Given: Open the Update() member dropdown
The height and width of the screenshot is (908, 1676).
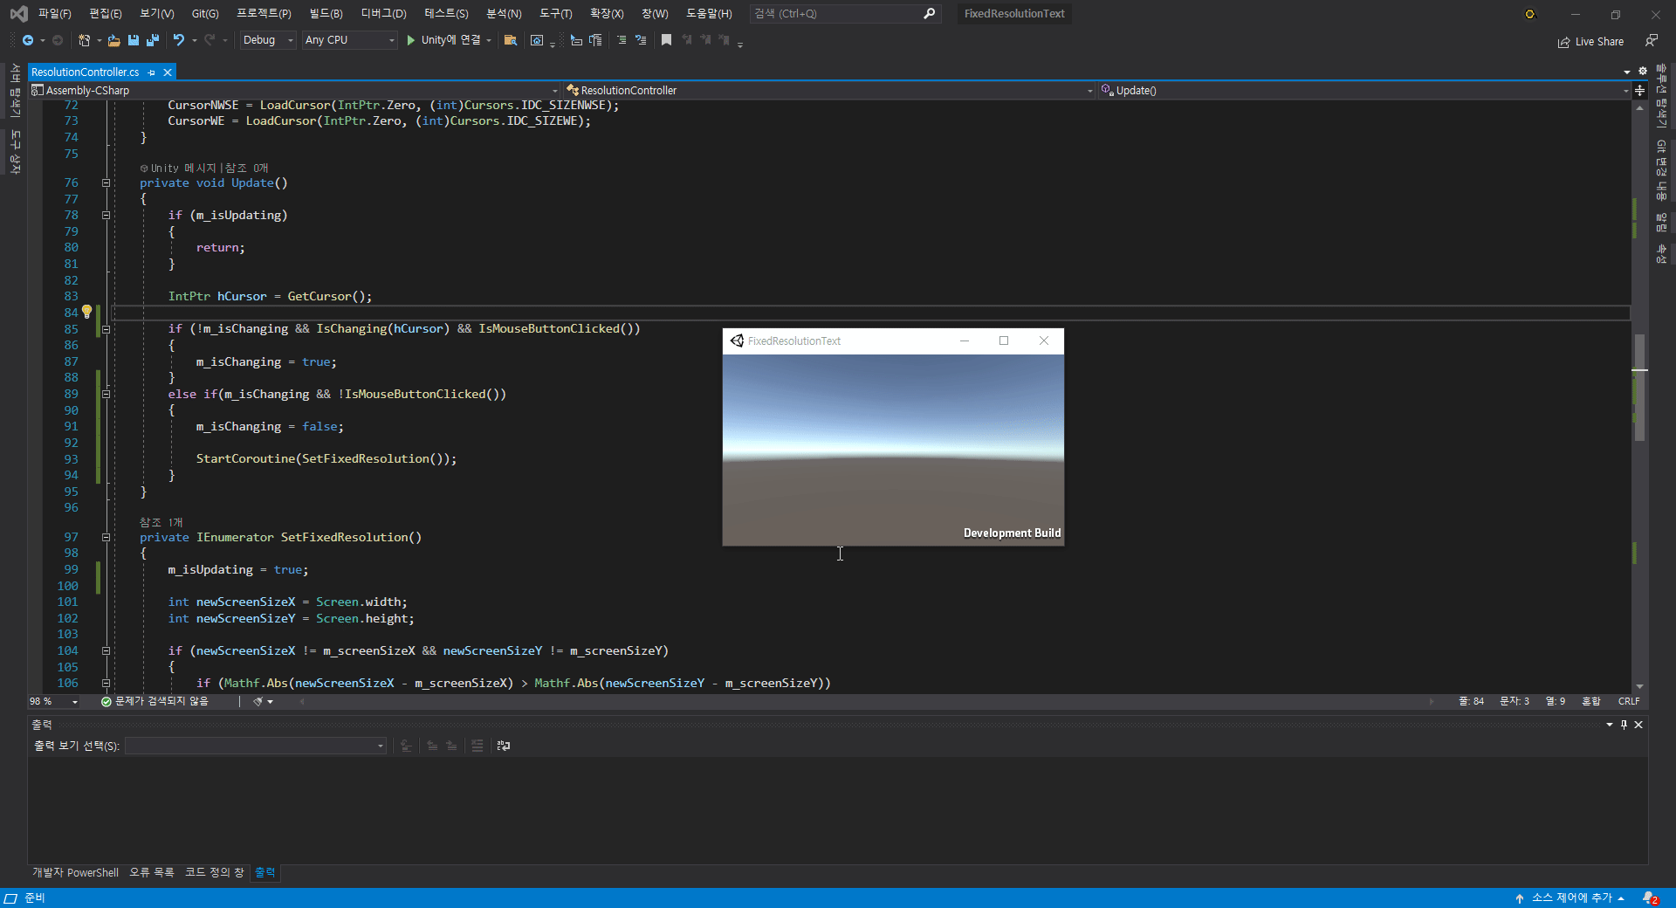Looking at the screenshot, I should click(1364, 90).
